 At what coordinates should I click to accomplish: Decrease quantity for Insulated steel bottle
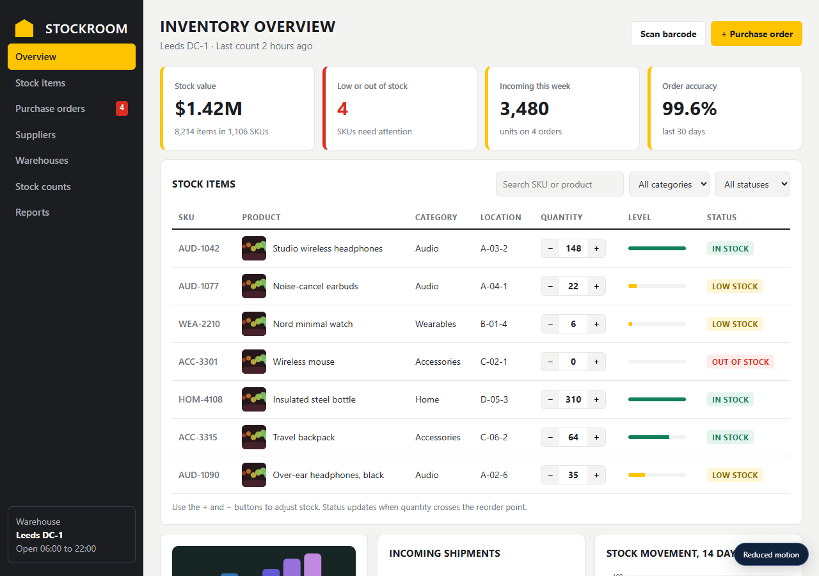click(x=550, y=399)
